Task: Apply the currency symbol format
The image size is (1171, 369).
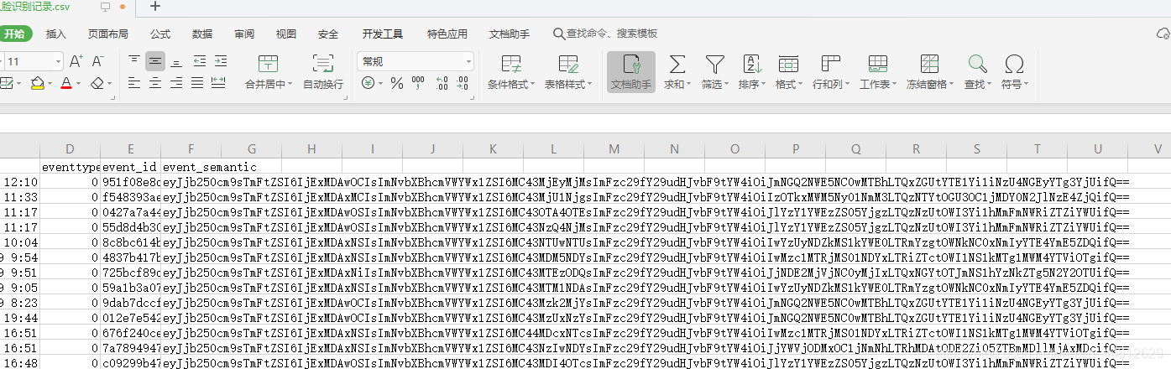Action: (367, 83)
